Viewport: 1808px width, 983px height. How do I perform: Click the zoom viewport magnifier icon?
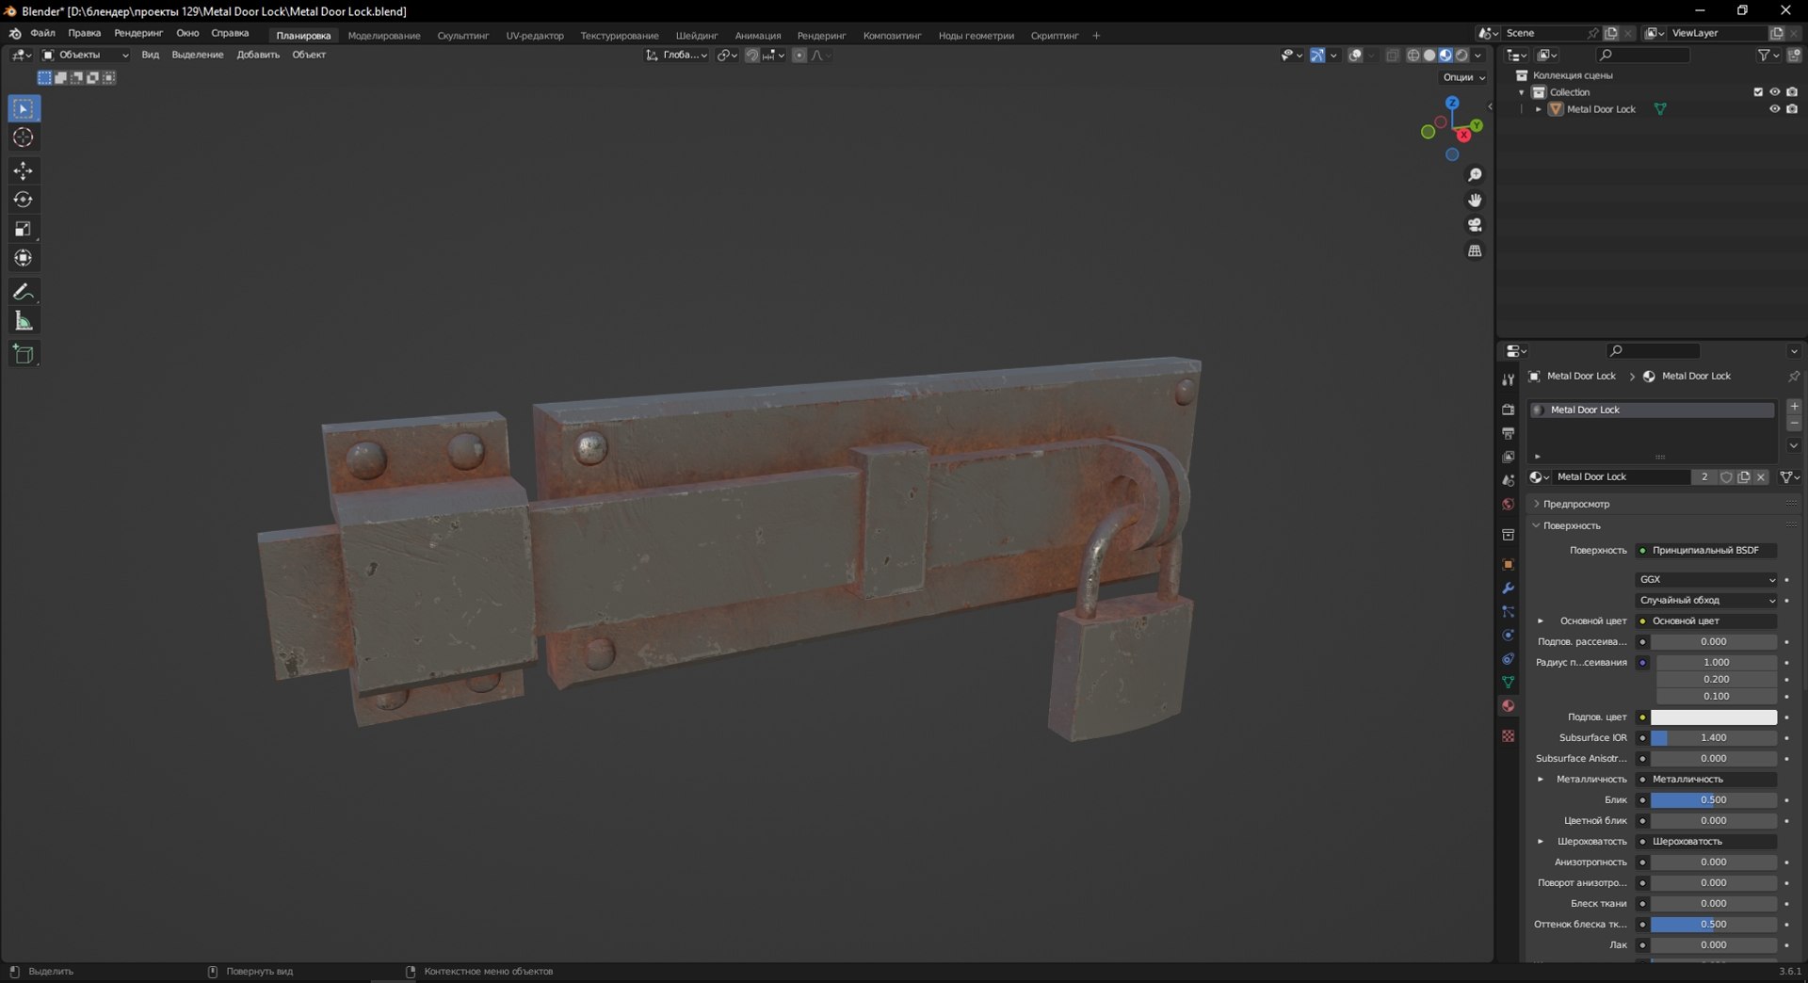point(1475,175)
